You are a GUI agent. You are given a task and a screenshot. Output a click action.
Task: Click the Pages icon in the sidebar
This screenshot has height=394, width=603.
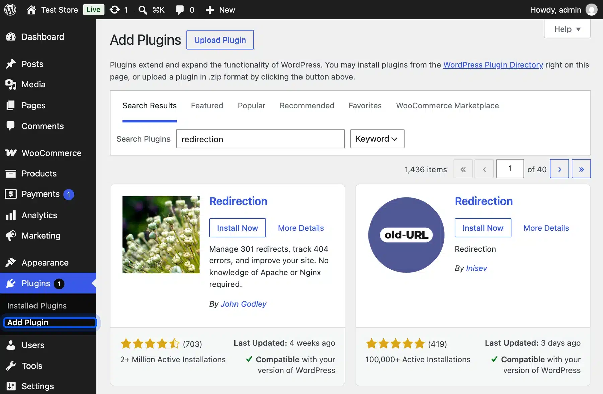[x=11, y=105]
